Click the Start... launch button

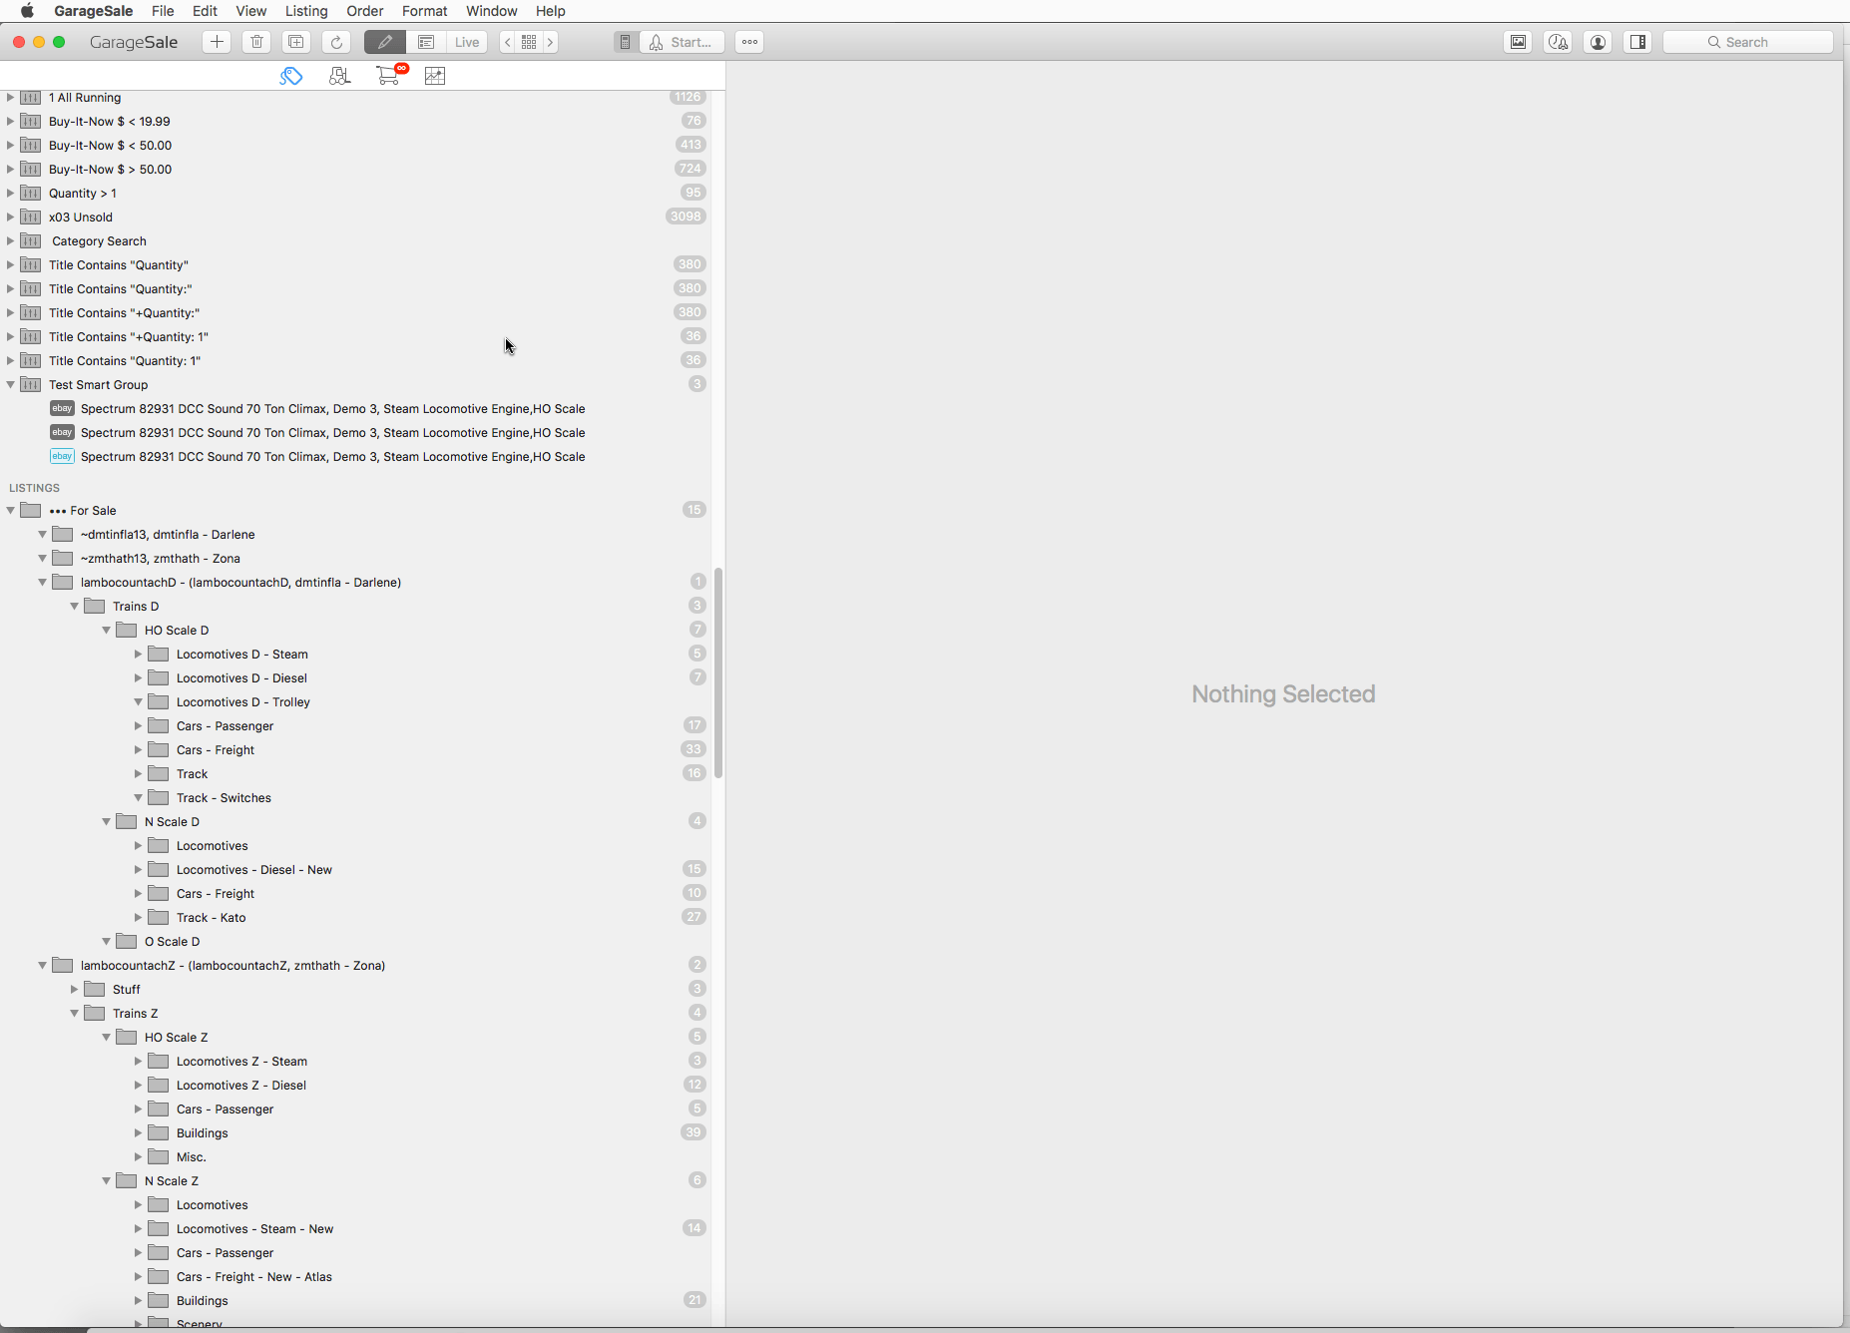click(682, 42)
